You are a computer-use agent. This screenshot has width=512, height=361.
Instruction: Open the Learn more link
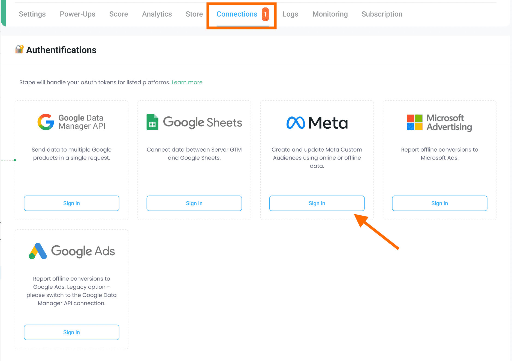[187, 82]
